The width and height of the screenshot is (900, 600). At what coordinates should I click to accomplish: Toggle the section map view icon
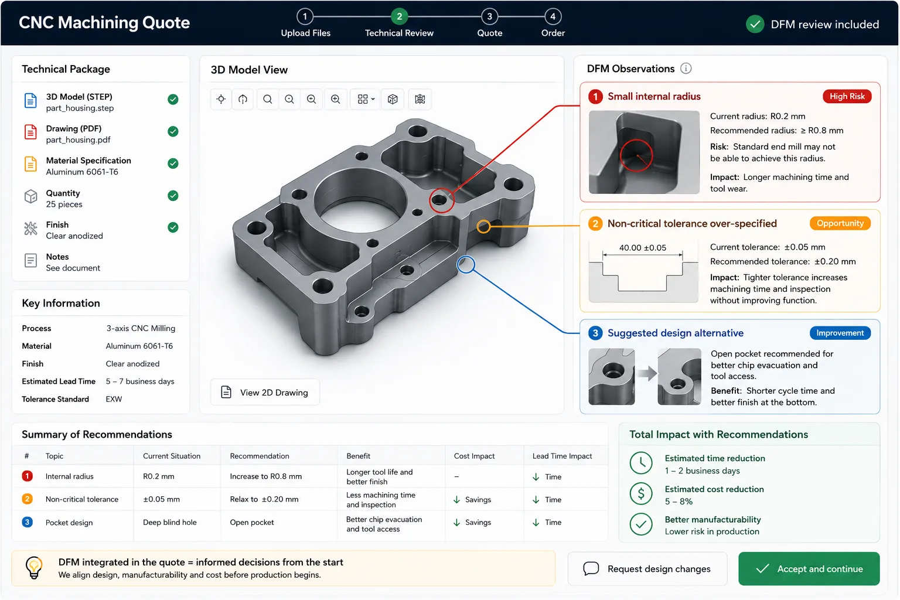pos(420,100)
